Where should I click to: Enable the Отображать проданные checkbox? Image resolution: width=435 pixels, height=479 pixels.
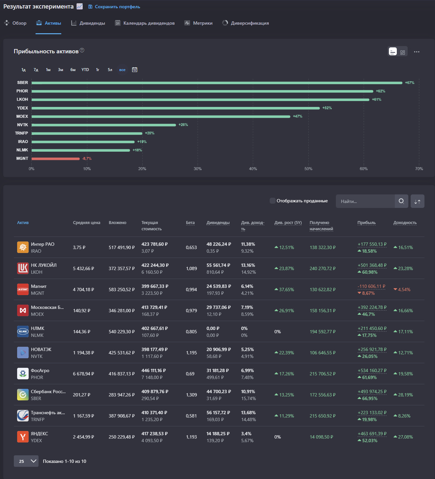pyautogui.click(x=272, y=201)
